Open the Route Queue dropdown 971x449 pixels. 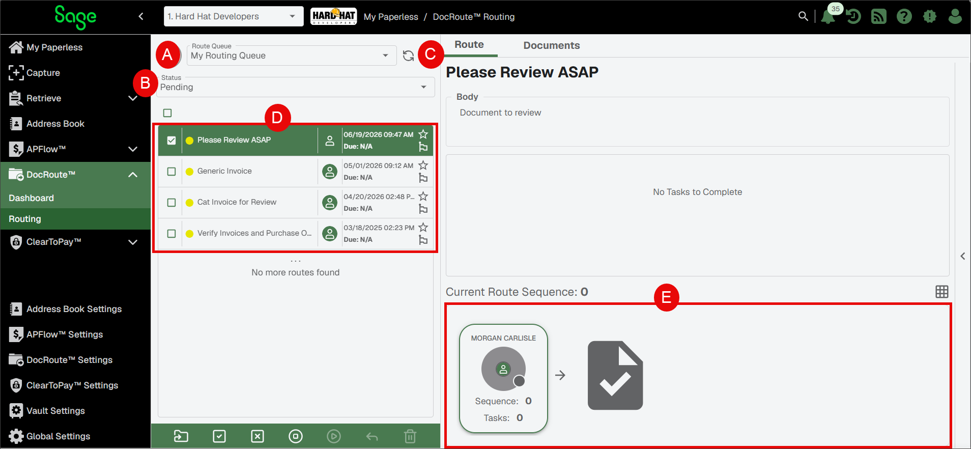click(x=291, y=55)
